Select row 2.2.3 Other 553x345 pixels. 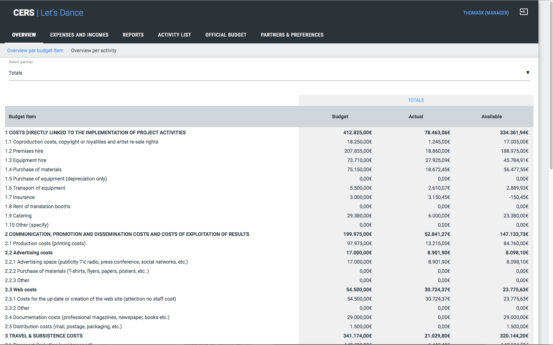(269, 280)
